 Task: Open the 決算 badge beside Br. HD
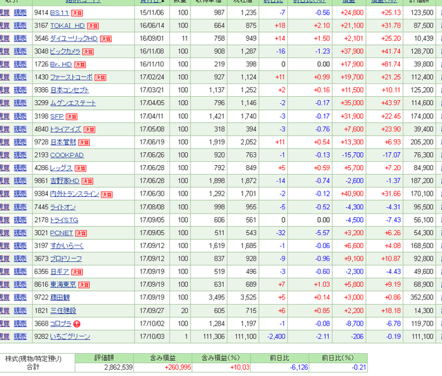(80, 65)
